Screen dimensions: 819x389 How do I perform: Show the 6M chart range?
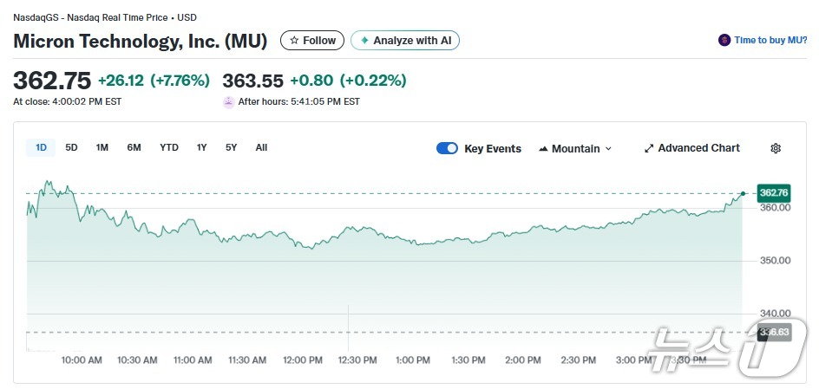point(134,147)
